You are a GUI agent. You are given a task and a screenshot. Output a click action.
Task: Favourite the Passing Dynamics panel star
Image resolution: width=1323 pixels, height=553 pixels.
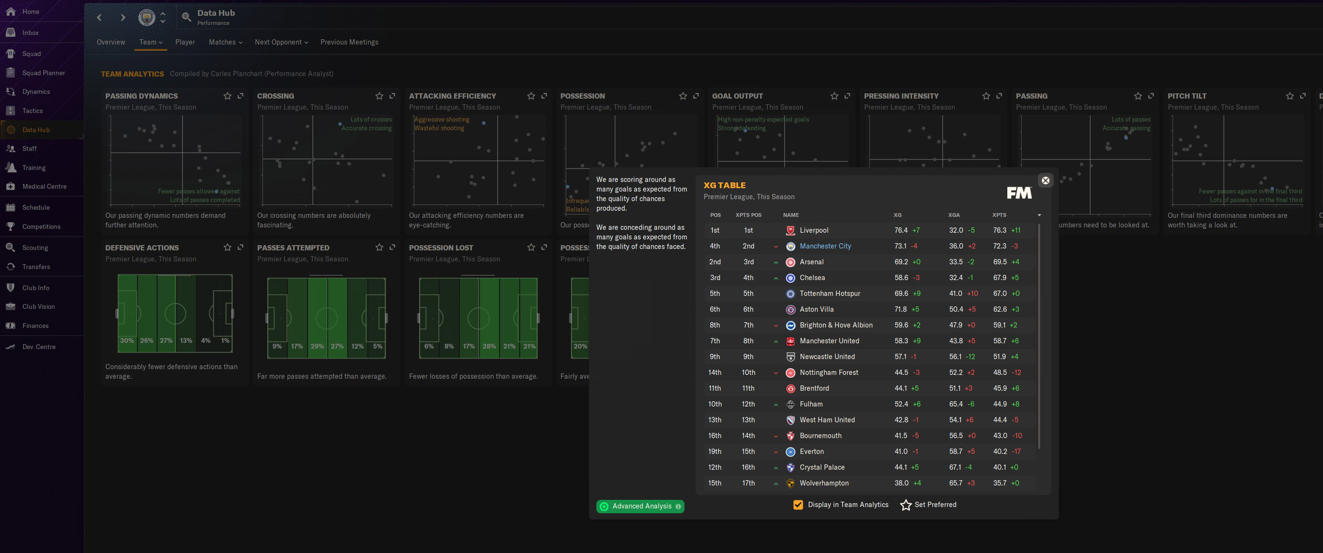point(227,95)
